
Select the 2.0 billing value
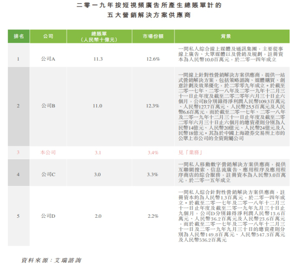click(98, 216)
